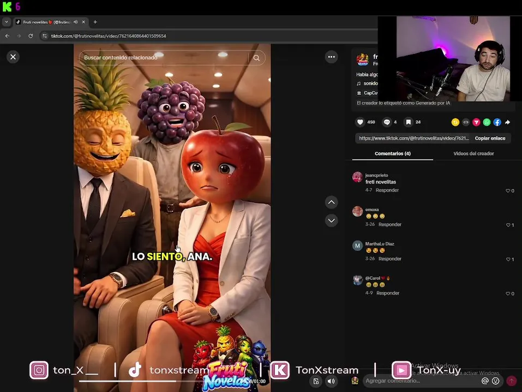Reload the page in the browser
The width and height of the screenshot is (522, 392).
[x=31, y=36]
